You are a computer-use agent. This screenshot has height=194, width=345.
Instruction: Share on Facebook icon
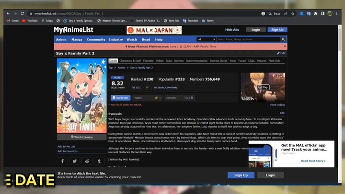[x=62, y=161]
